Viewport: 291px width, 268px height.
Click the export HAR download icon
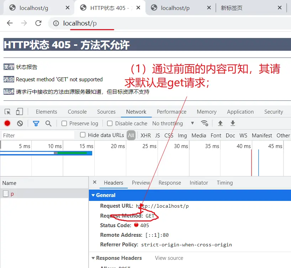[233, 123]
